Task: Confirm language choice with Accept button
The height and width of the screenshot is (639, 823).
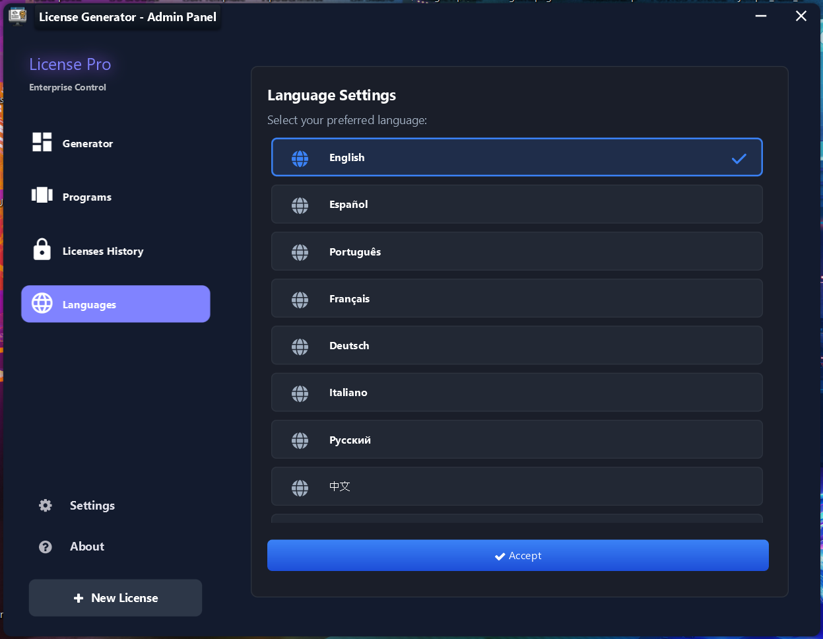Action: click(x=518, y=555)
